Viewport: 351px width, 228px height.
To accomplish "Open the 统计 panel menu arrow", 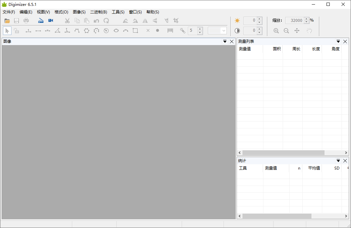I will coord(338,161).
